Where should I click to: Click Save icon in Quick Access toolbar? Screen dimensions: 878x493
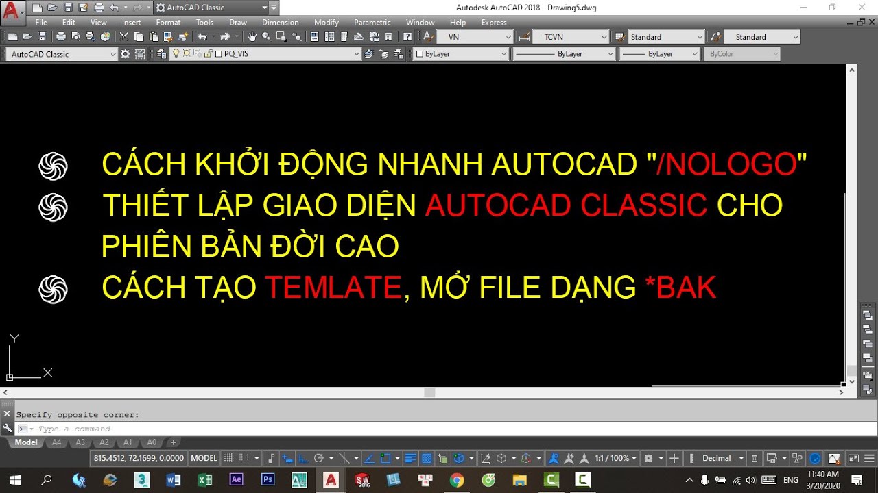[67, 8]
